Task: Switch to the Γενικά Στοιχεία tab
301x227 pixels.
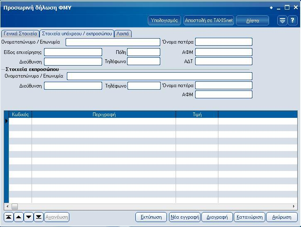Action: 20,34
